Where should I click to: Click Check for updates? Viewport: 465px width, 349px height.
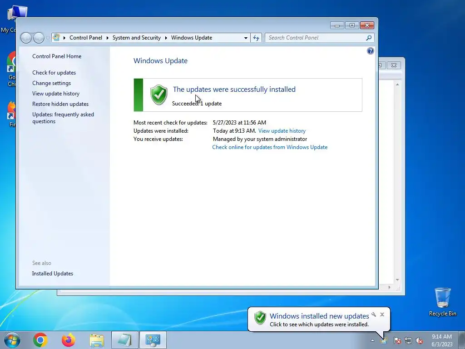coord(54,72)
